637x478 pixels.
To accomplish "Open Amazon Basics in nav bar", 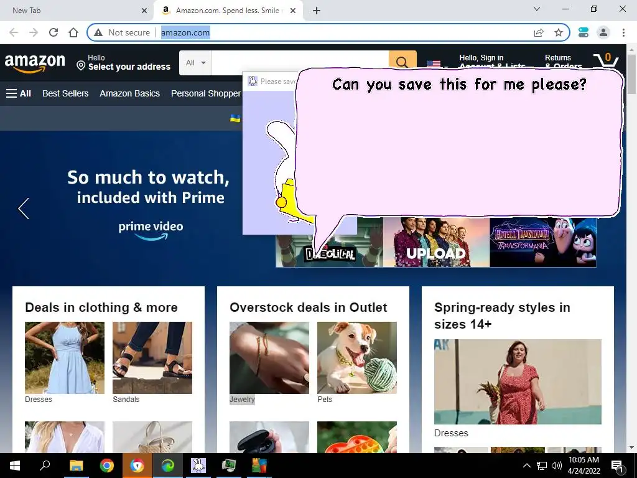I will (129, 93).
